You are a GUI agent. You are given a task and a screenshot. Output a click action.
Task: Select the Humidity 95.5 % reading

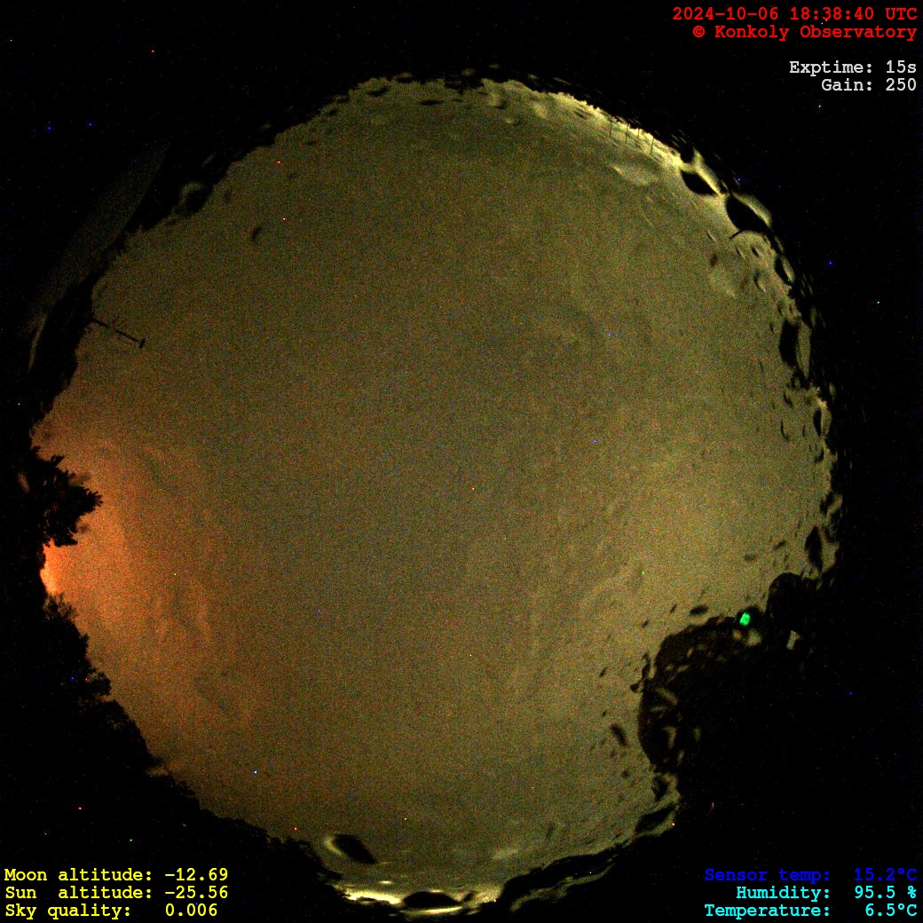pyautogui.click(x=825, y=893)
